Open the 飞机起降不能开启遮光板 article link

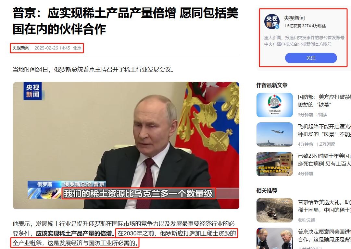(x=324, y=130)
